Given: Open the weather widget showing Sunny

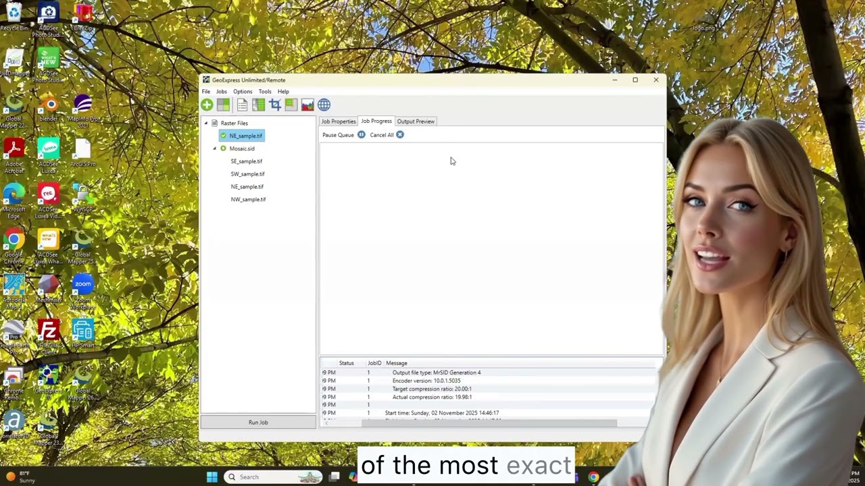Looking at the screenshot, I should pos(20,477).
